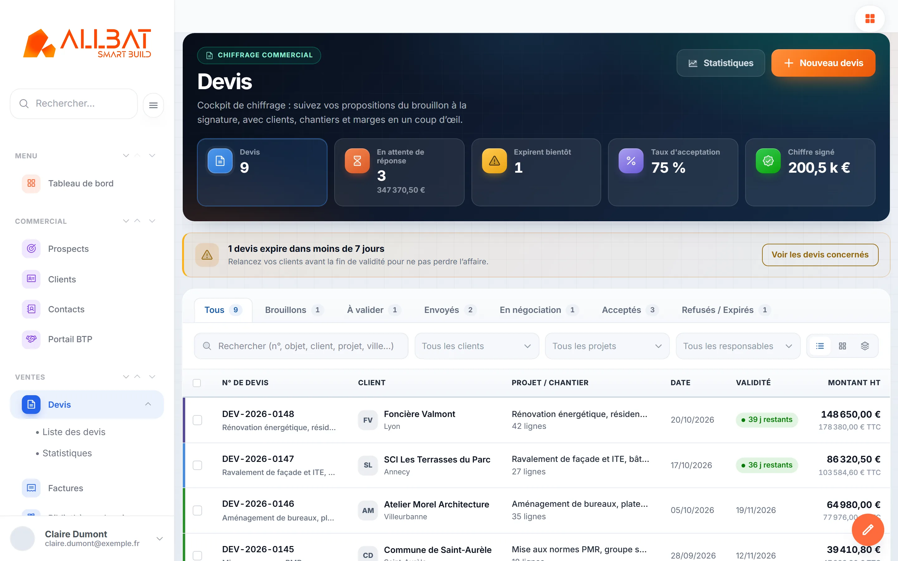Open the Statistiques header button

[x=721, y=63]
